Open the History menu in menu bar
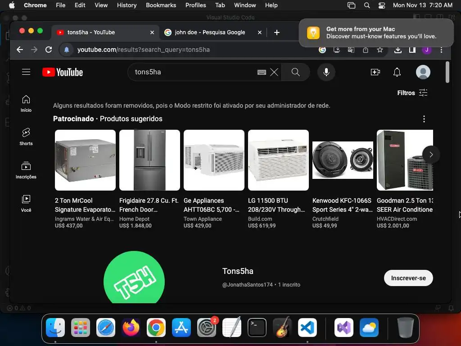The image size is (461, 346). coord(127,5)
